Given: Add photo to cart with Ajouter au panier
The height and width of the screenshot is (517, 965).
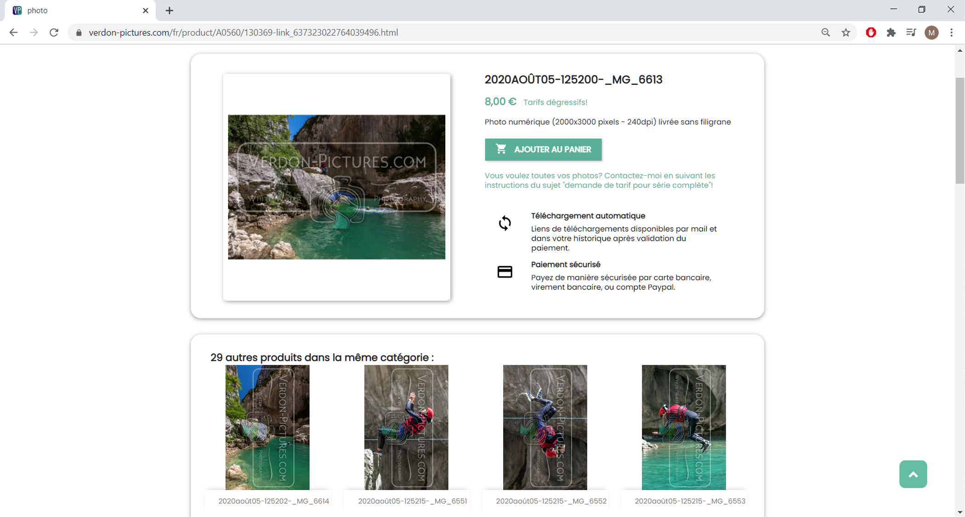Looking at the screenshot, I should pyautogui.click(x=543, y=150).
